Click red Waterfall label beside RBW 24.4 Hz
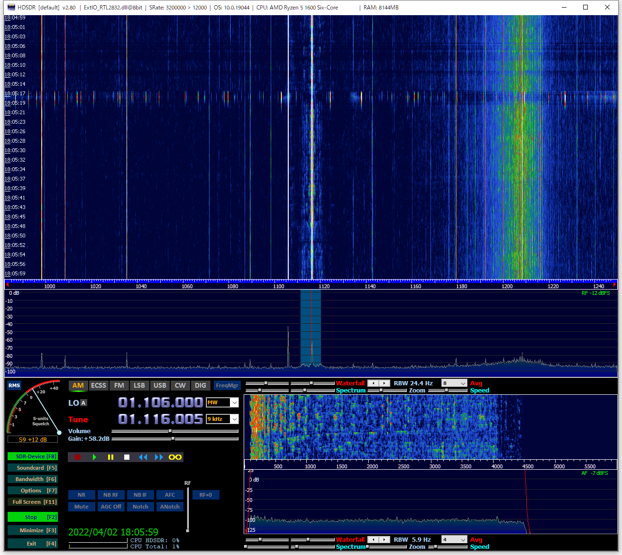 [x=350, y=383]
